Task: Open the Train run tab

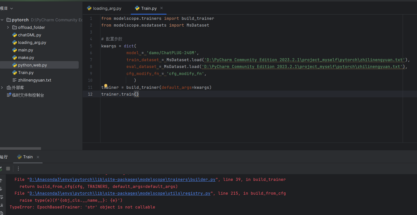Action: [x=25, y=157]
